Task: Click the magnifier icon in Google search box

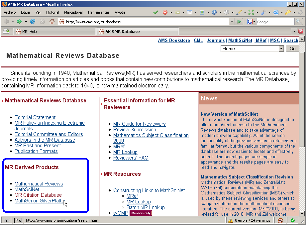Action: coord(299,22)
